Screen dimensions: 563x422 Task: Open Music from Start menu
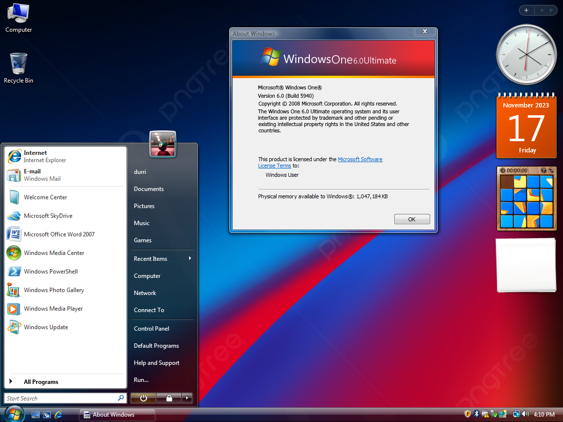point(162,223)
